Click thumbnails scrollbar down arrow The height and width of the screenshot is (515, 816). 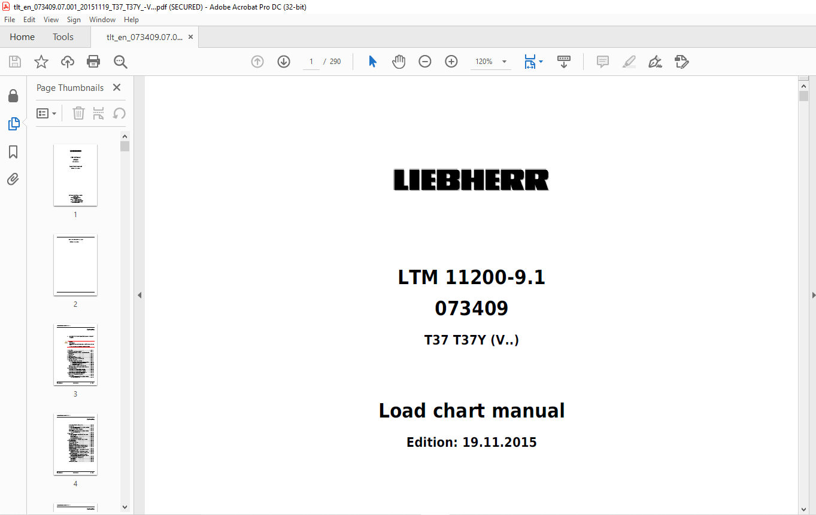125,507
